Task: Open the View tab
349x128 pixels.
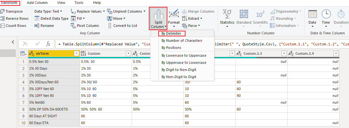Action: click(61, 3)
